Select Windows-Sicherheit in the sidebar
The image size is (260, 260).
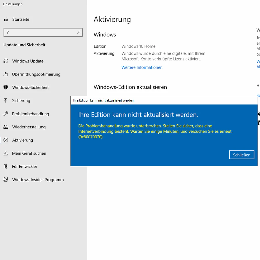[30, 87]
